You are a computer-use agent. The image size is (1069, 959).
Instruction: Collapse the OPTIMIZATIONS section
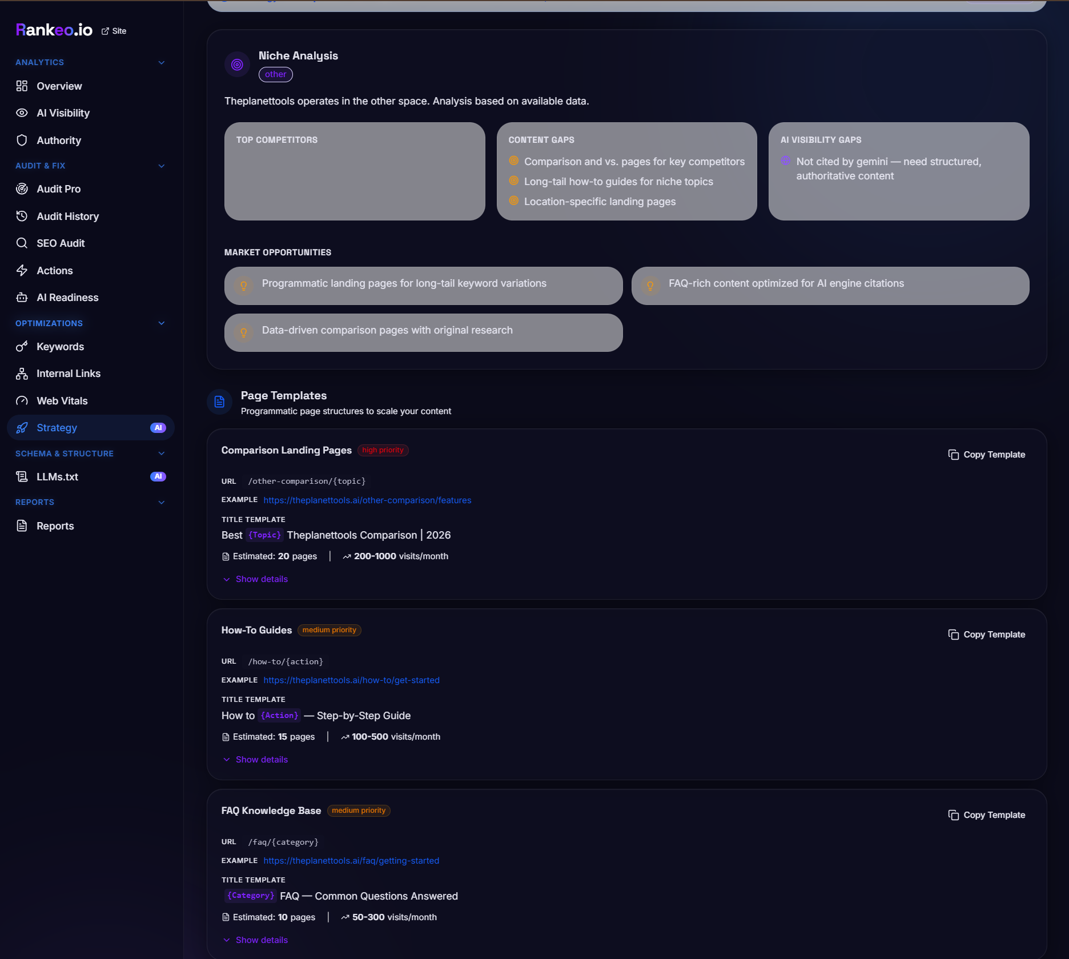[161, 323]
